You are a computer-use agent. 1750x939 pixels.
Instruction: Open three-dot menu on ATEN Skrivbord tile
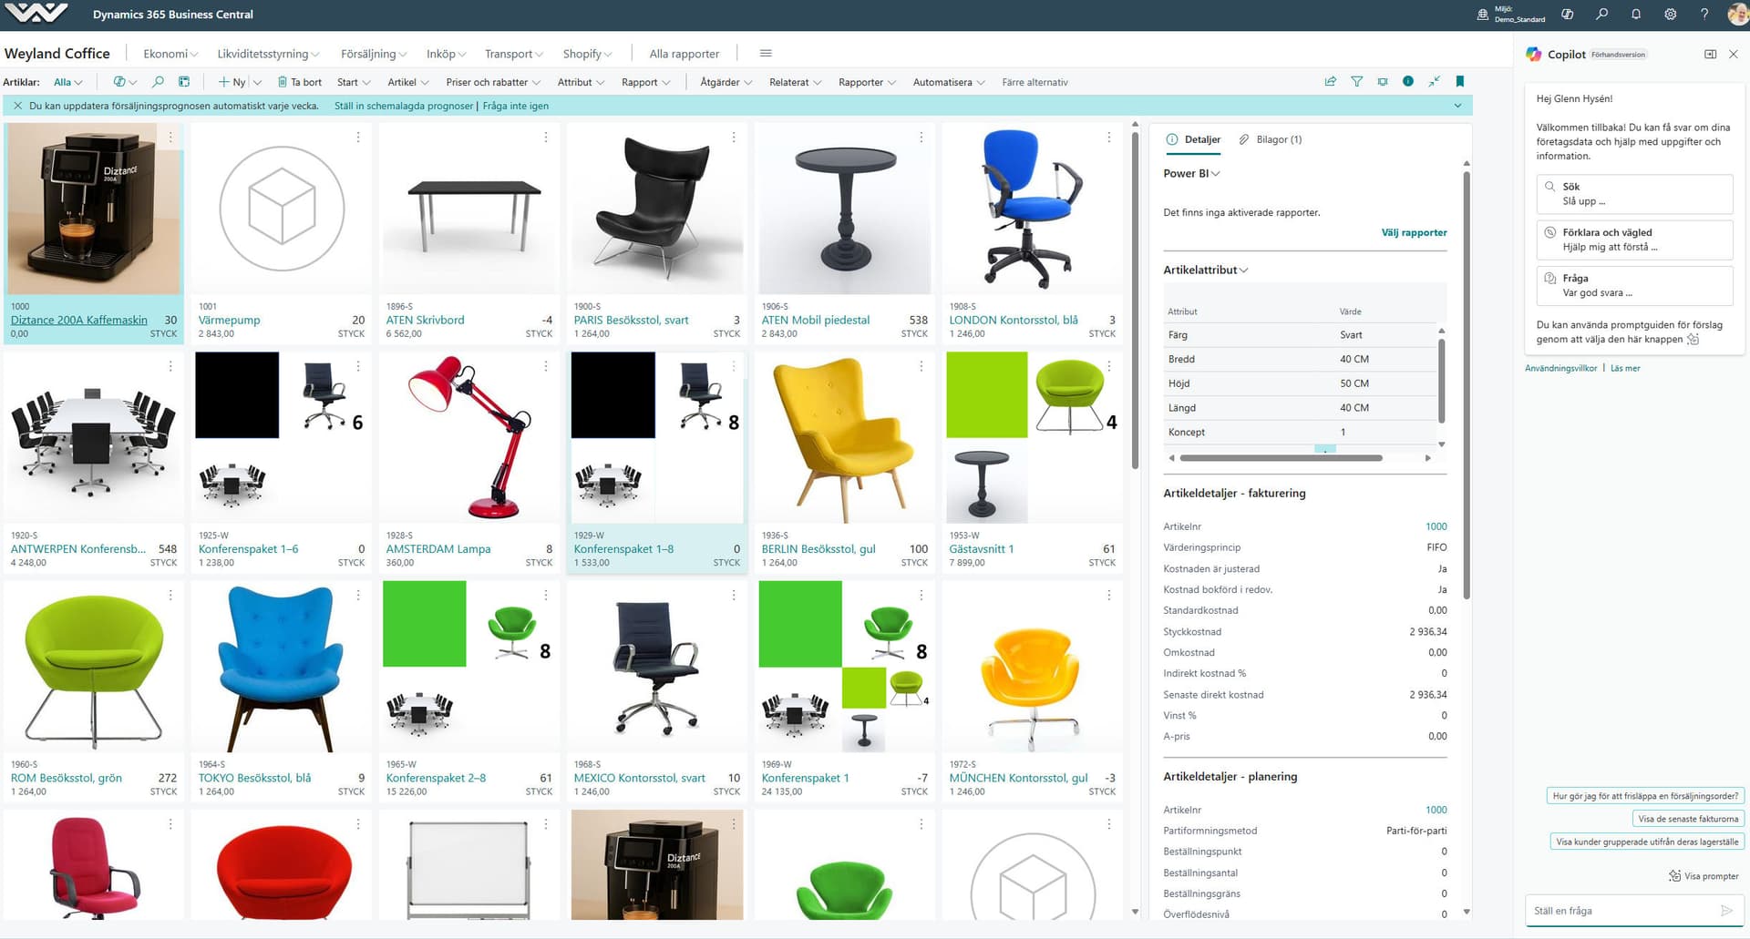(x=546, y=138)
